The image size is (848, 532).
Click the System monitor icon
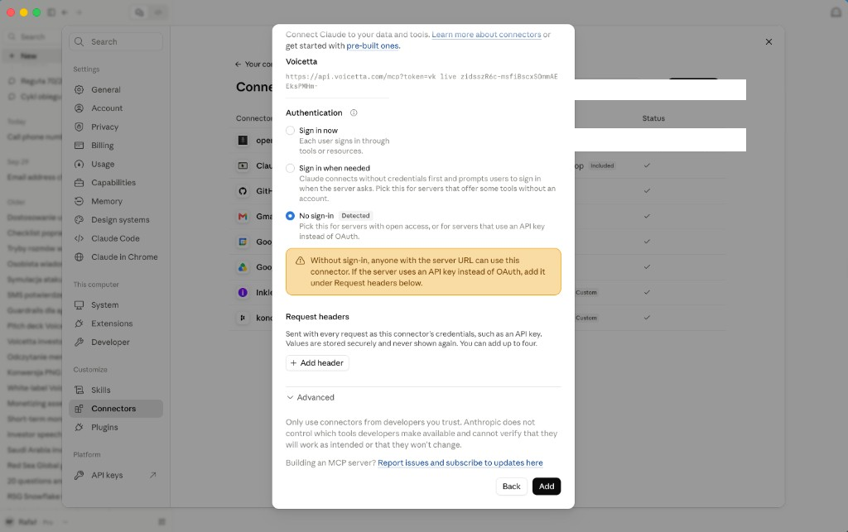[79, 304]
